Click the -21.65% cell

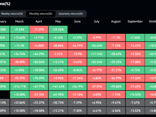tap(135, 87)
